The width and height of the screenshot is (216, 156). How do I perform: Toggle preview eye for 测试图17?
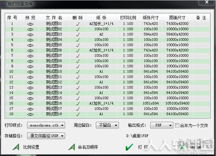(x=30, y=109)
